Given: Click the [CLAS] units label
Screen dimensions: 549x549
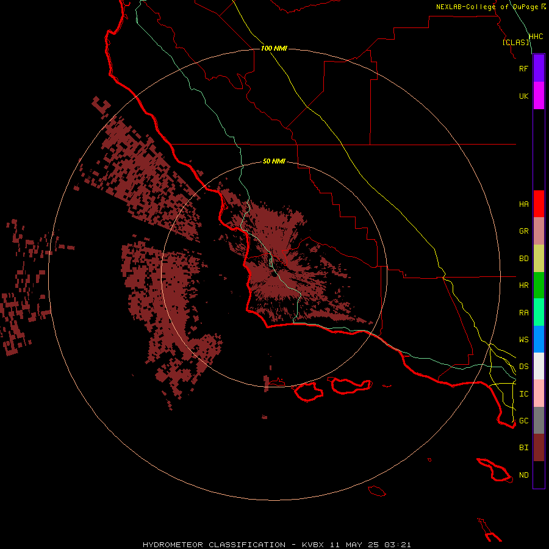Looking at the screenshot, I should click(516, 42).
